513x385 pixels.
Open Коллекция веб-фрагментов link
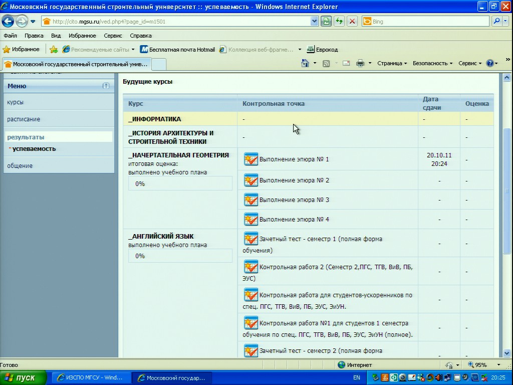coord(256,50)
